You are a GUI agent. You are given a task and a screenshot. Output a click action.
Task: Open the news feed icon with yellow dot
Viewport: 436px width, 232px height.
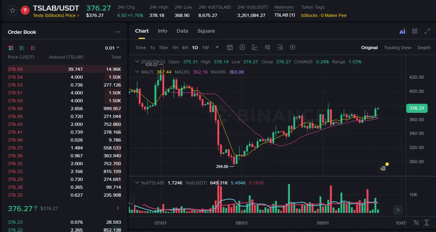click(383, 168)
